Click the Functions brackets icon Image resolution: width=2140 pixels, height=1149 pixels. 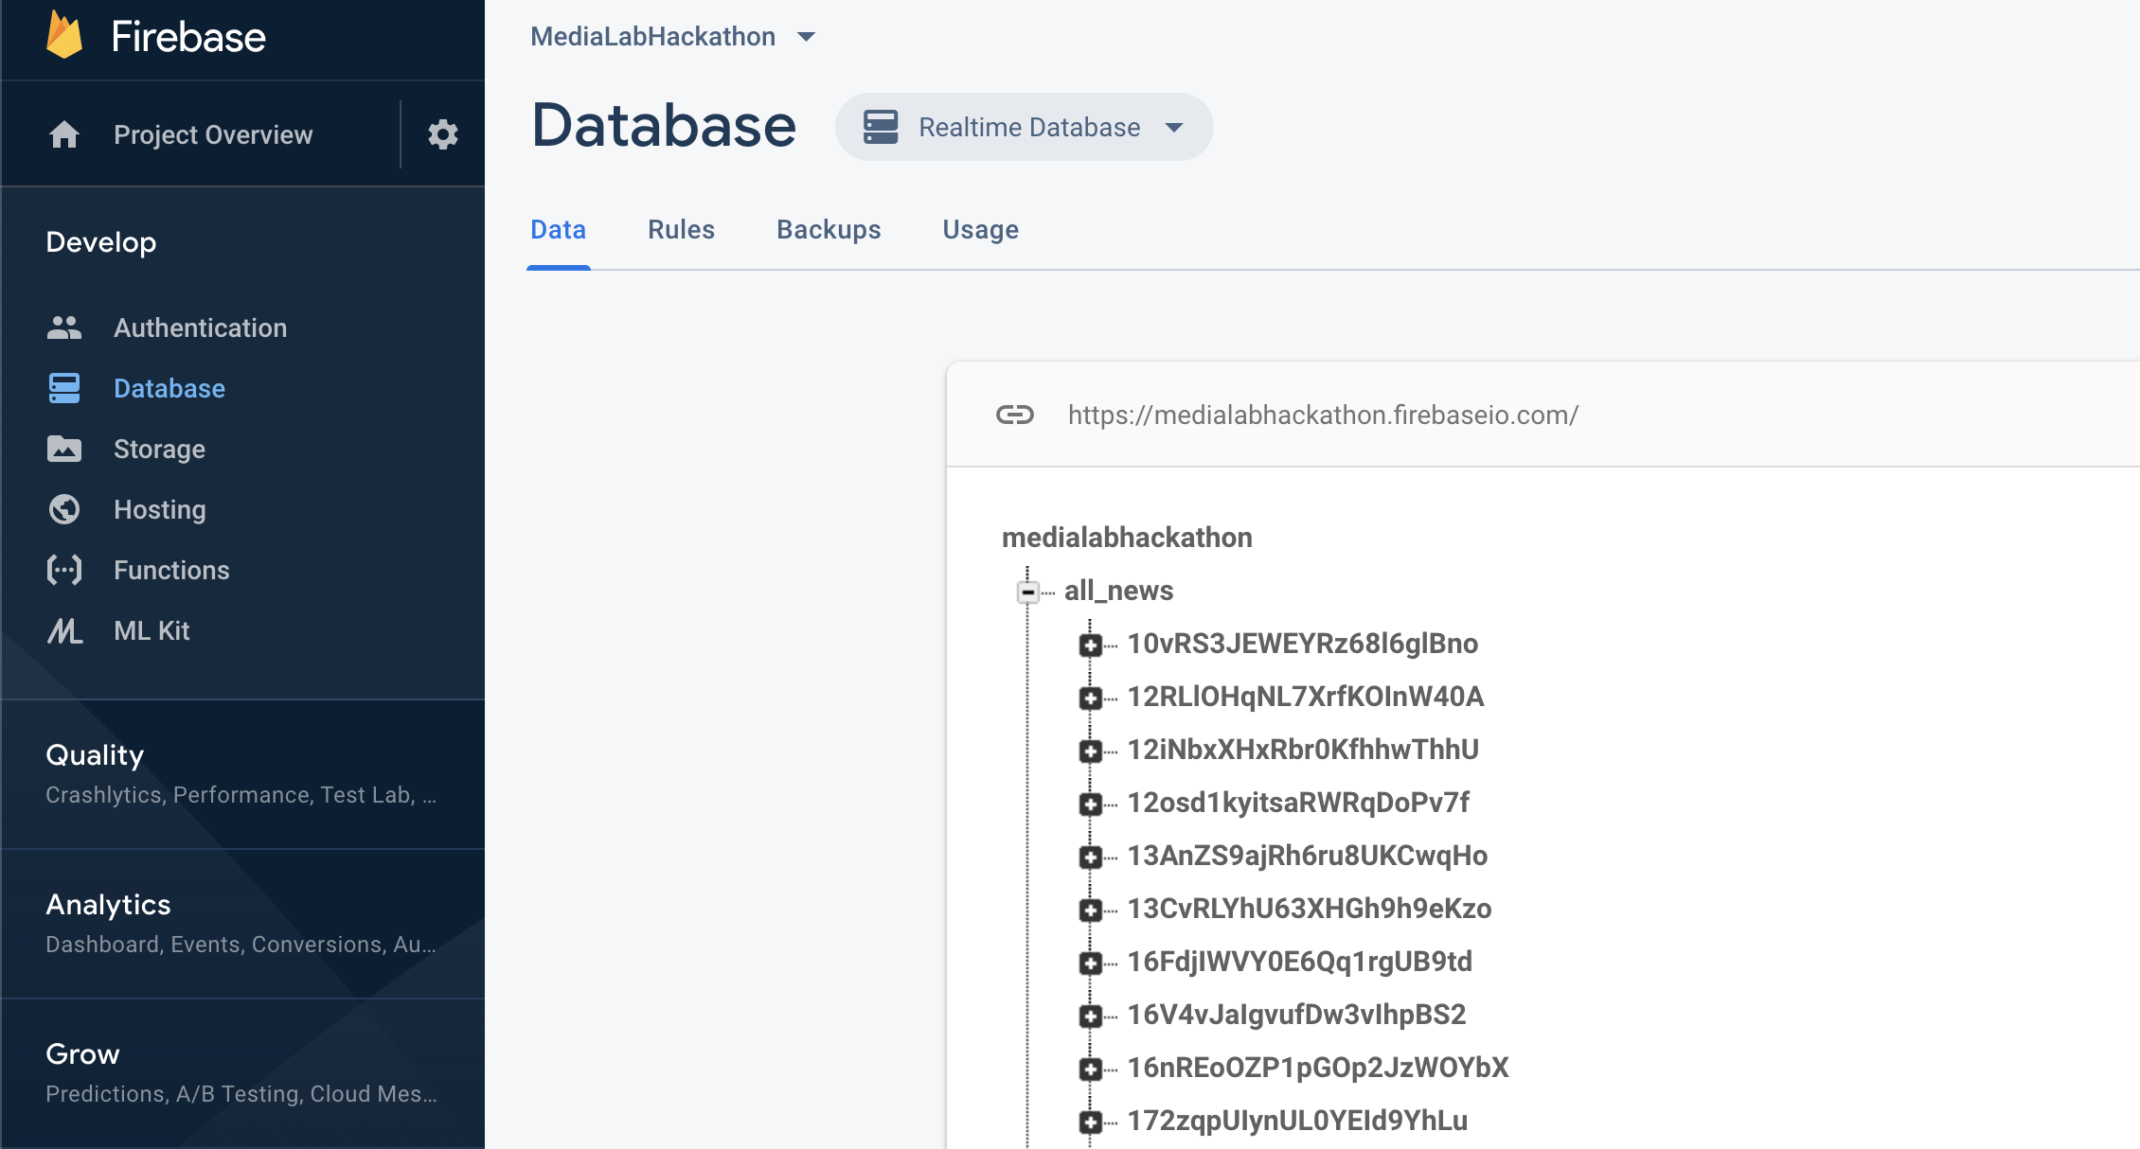64,570
